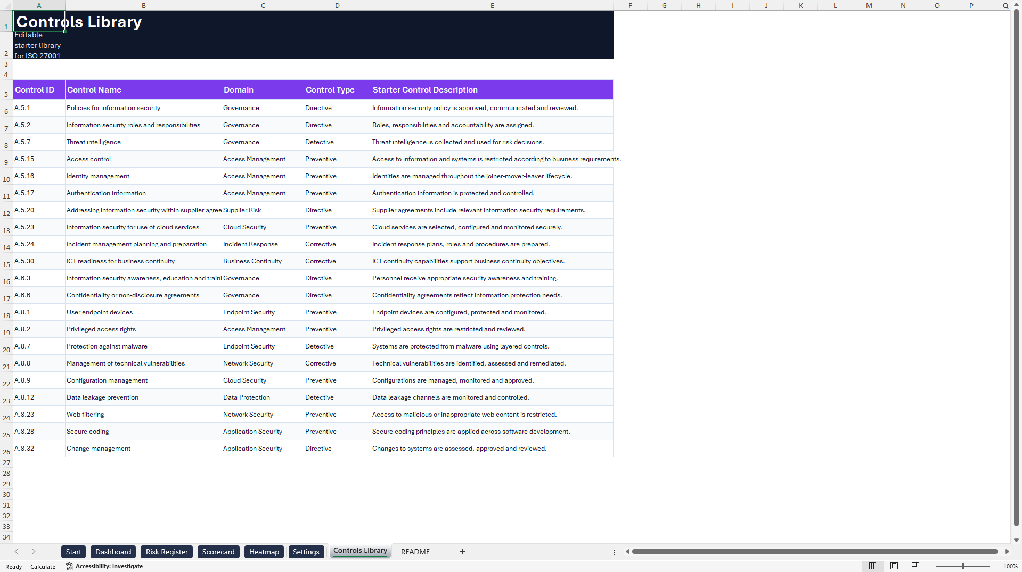Viewport: 1022px width, 572px height.
Task: Select description 'Authentication information is protected and controlled.'
Action: tap(492, 193)
